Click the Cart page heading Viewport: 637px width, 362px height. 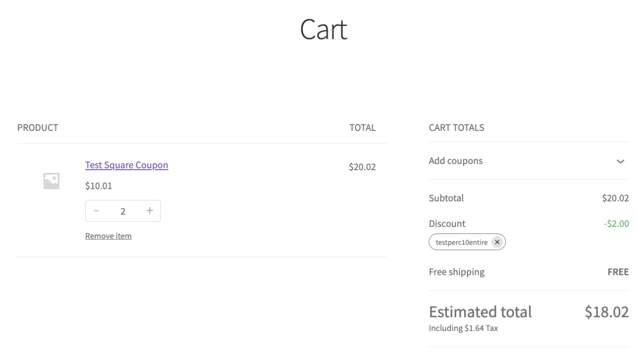click(323, 30)
